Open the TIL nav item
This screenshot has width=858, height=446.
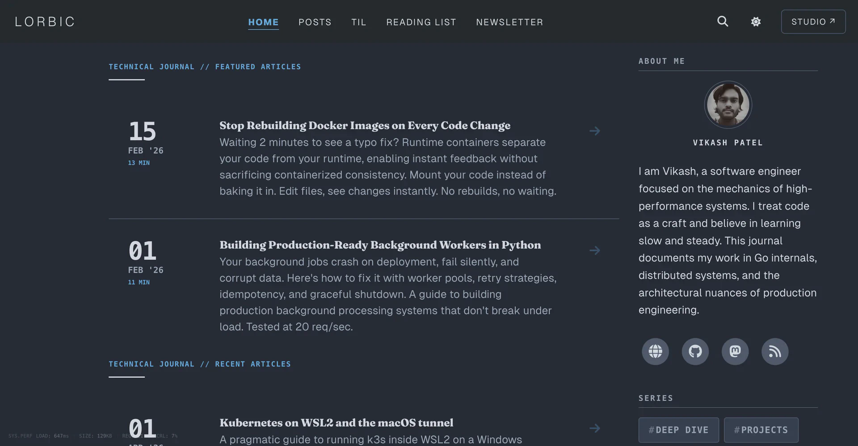[x=359, y=22]
